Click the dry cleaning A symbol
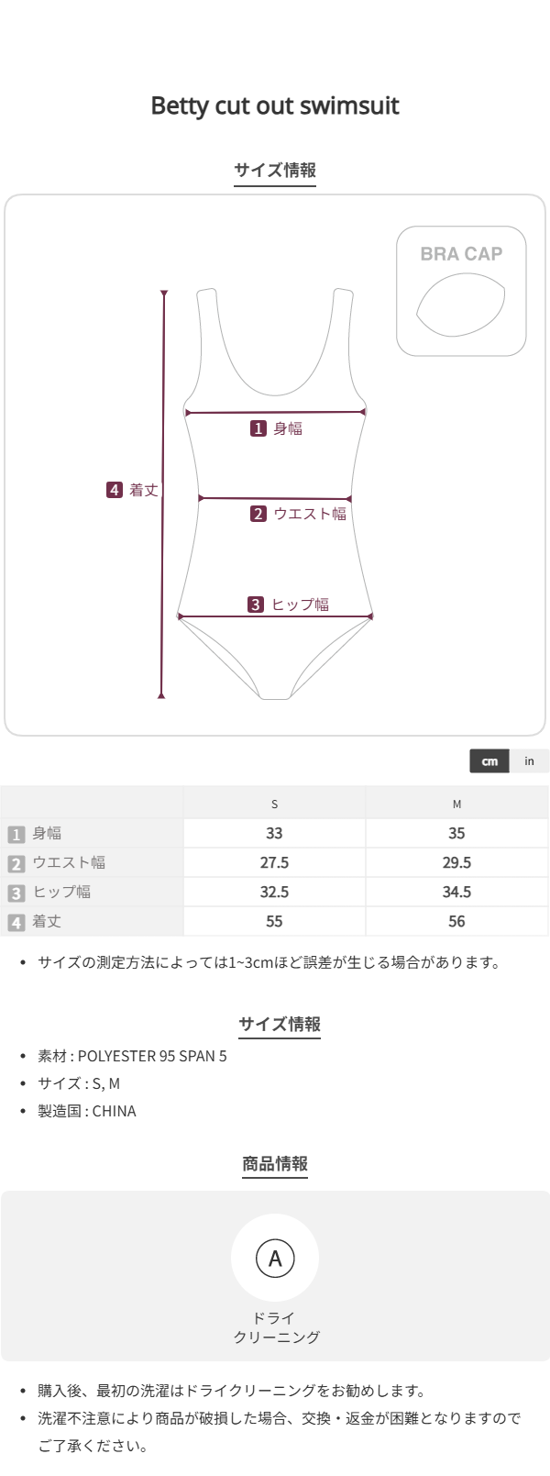This screenshot has width=550, height=1476. point(275,1259)
